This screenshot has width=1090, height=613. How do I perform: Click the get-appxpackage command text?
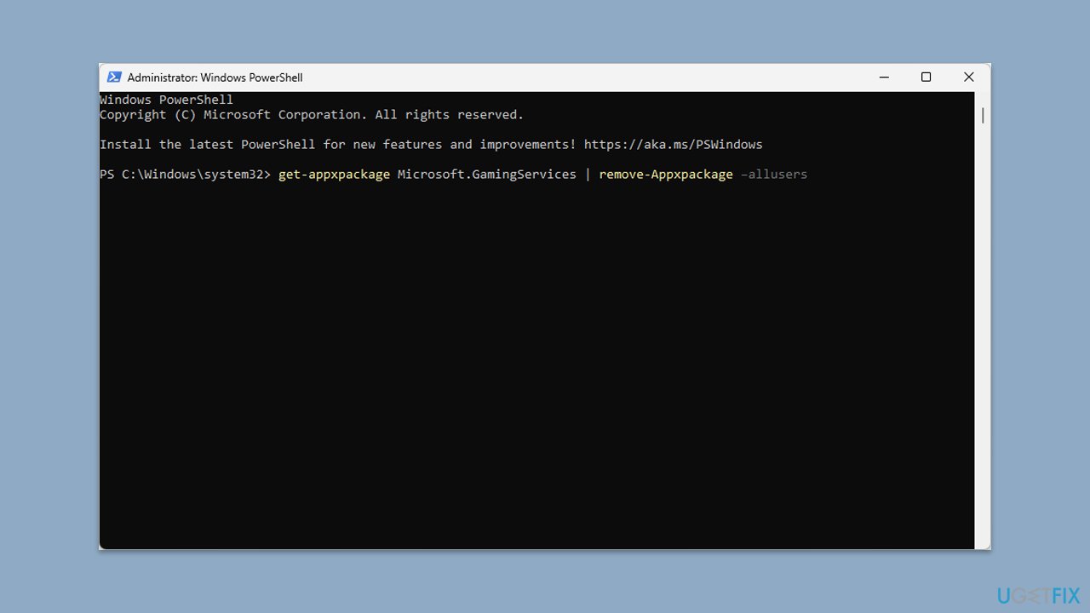click(x=334, y=175)
